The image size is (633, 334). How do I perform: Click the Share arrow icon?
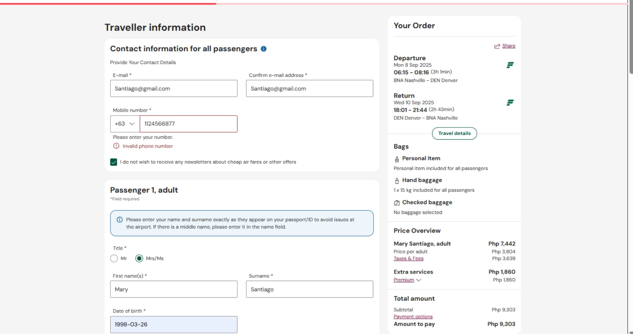tap(497, 46)
